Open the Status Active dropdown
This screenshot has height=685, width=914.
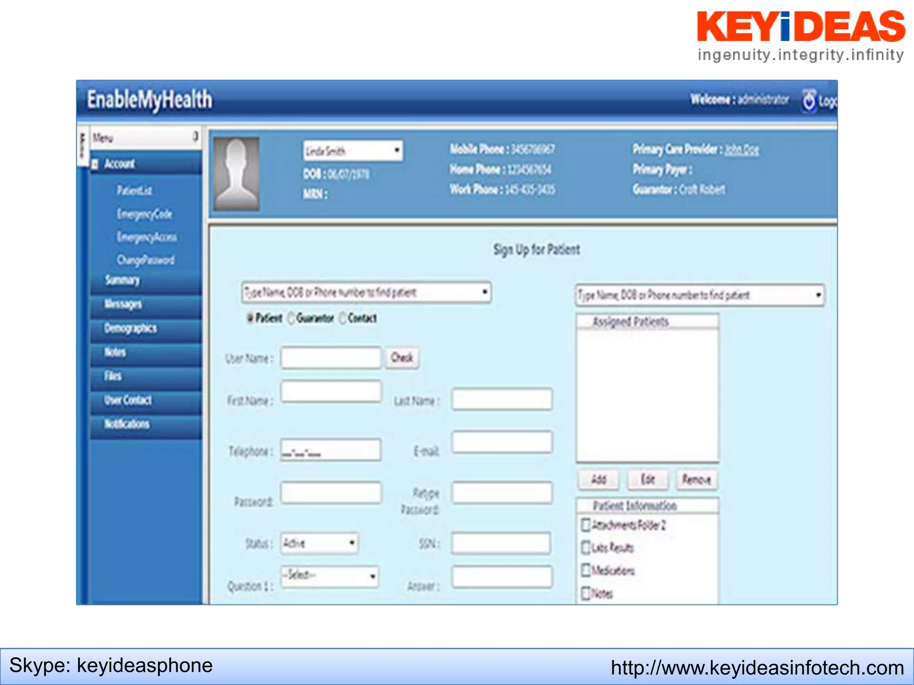pos(320,543)
